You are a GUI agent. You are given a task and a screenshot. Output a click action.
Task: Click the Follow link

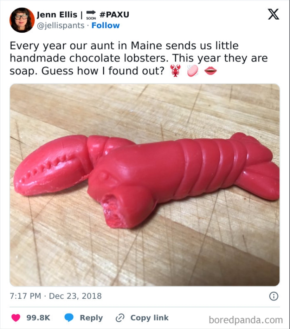pyautogui.click(x=105, y=26)
